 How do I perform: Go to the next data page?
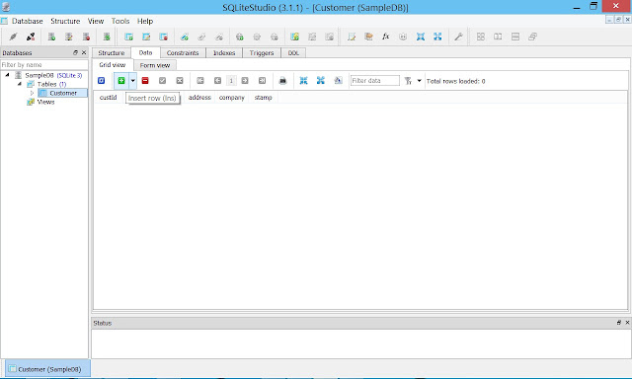pos(245,81)
